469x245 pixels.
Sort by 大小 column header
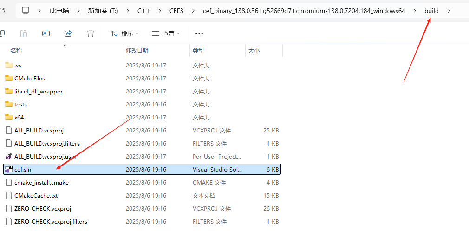(x=254, y=50)
